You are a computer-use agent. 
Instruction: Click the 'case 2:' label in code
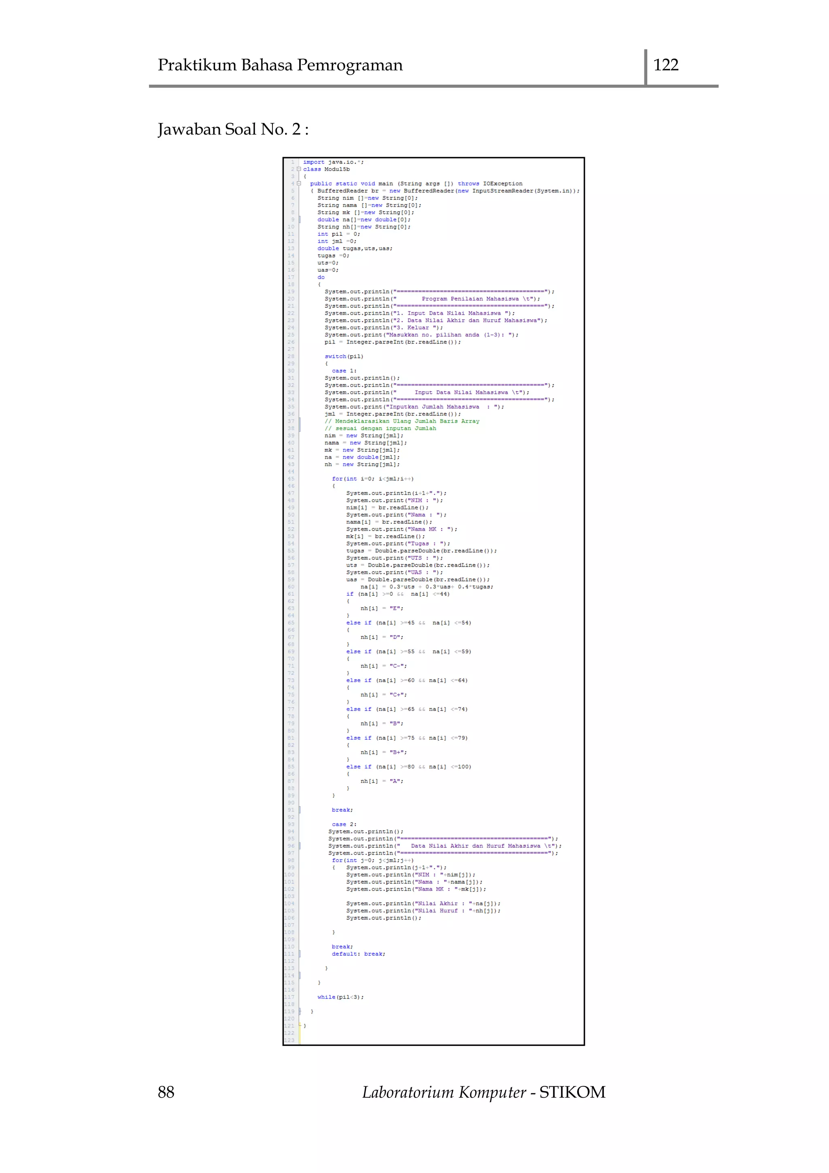click(344, 824)
